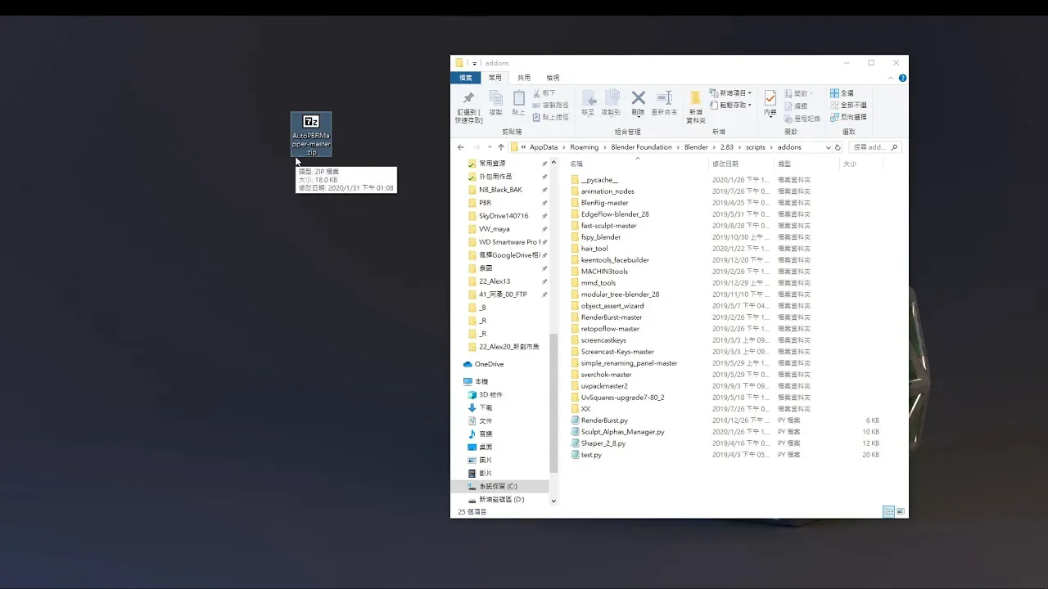1048x589 pixels.
Task: Click the Refresh icon beside address bar
Action: tap(838, 147)
